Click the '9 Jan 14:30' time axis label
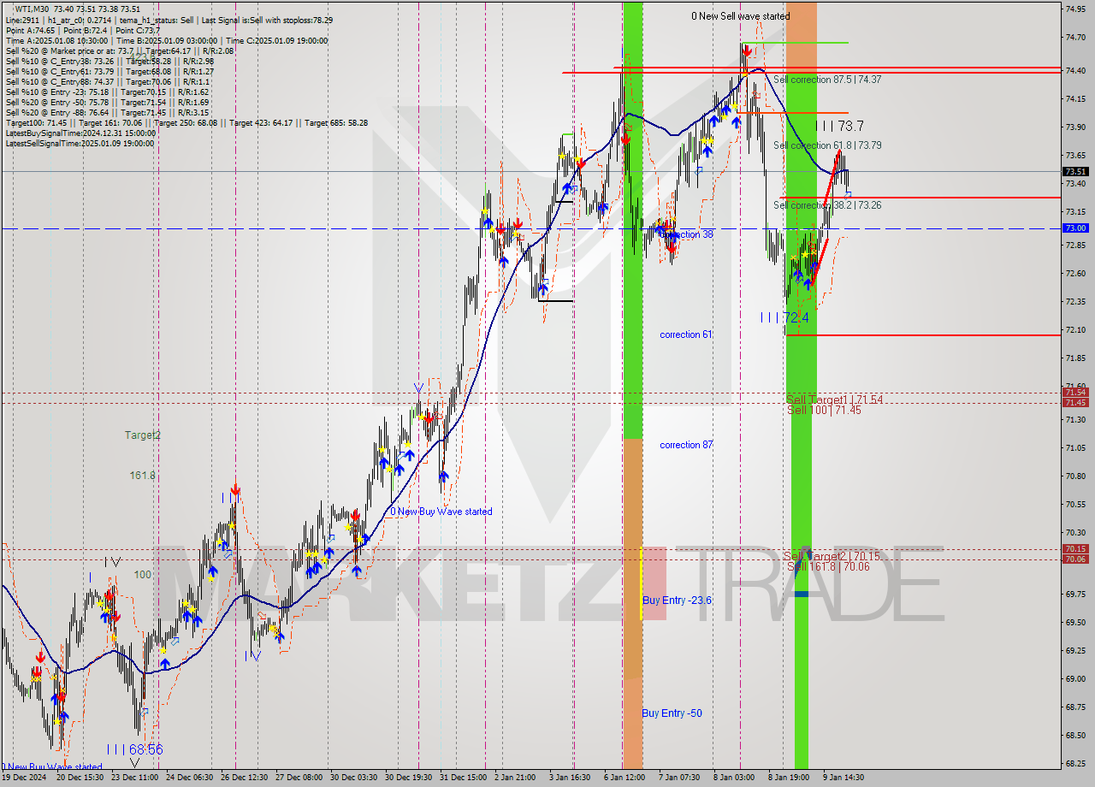This screenshot has width=1095, height=787. point(844,778)
